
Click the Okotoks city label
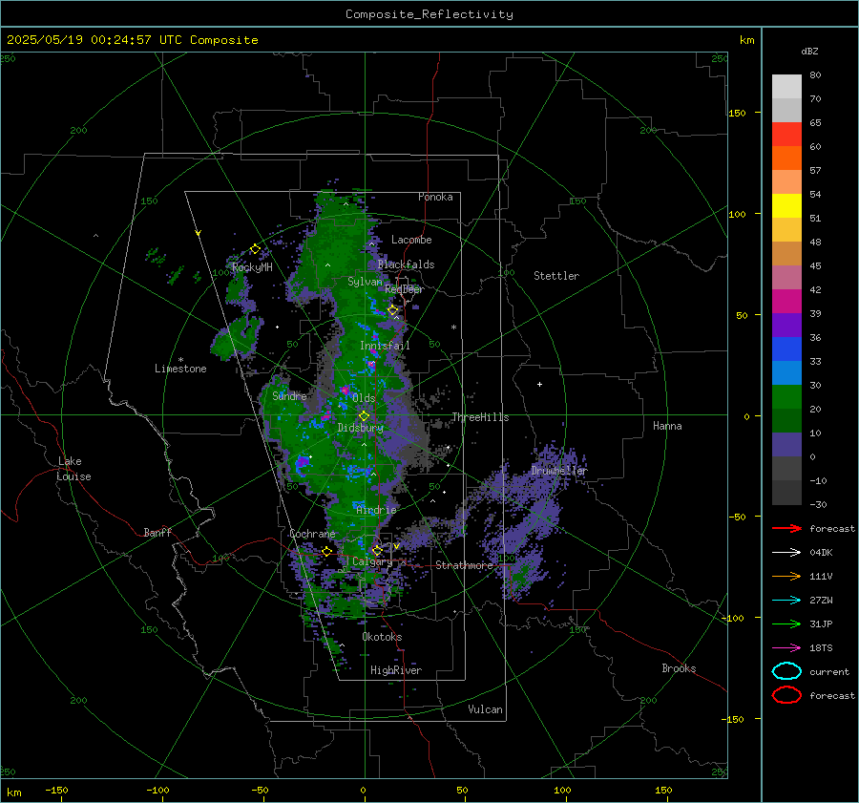[x=382, y=637]
